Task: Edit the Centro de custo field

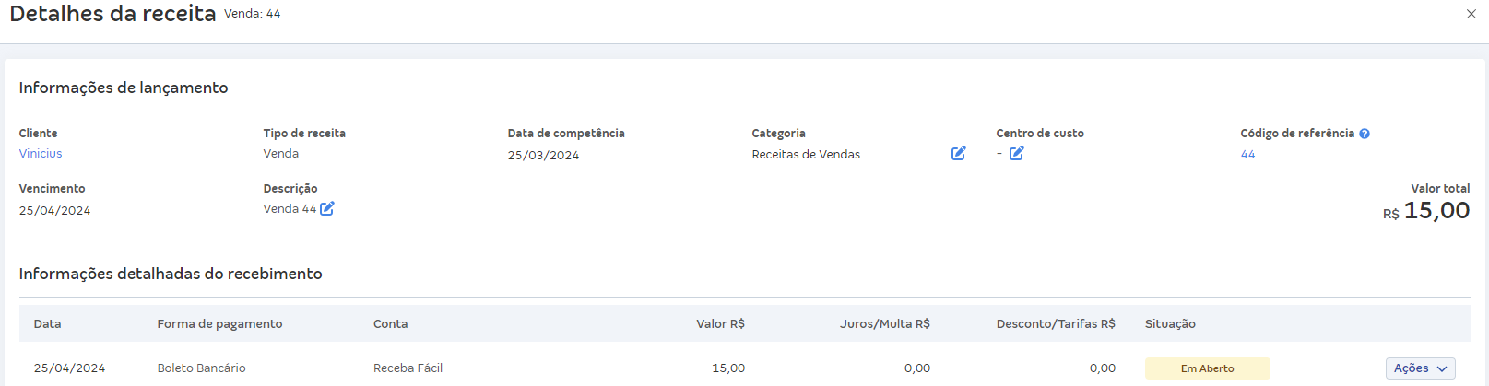Action: [1016, 154]
